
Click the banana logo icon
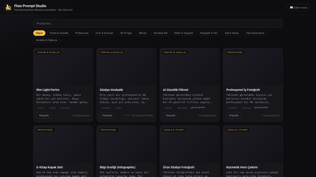point(8,7)
